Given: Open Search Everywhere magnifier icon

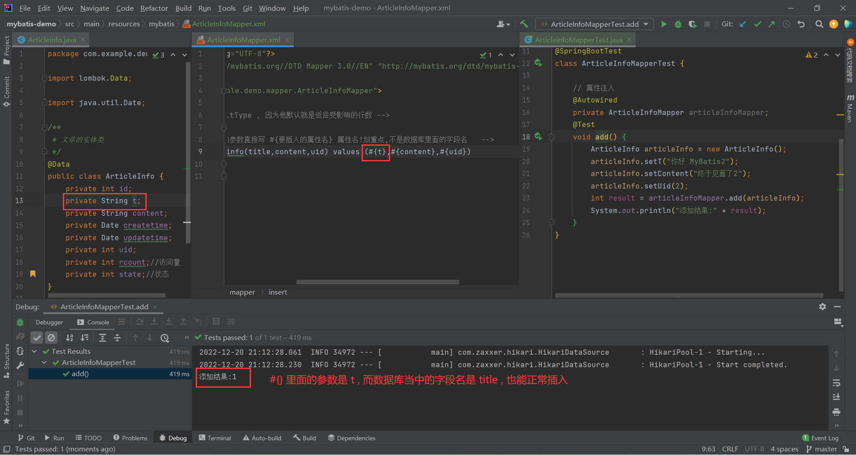Looking at the screenshot, I should (x=819, y=24).
